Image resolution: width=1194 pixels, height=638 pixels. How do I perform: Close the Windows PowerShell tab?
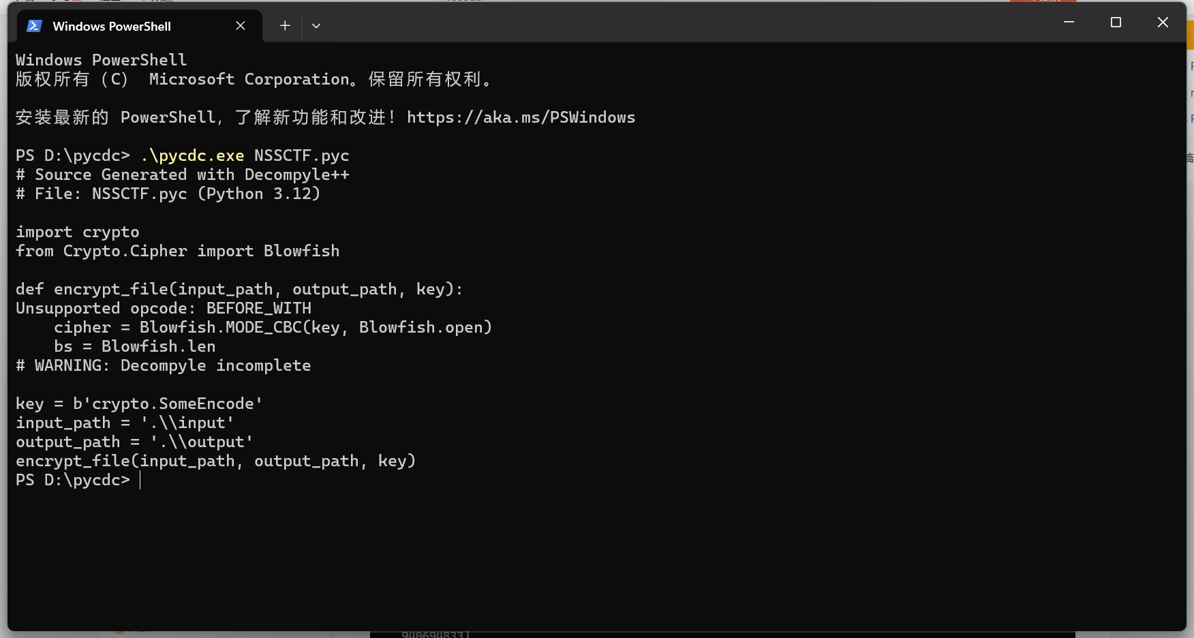pos(241,26)
